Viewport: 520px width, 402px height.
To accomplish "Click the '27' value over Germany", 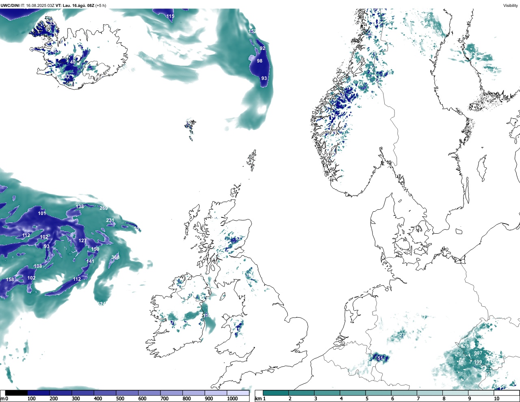I will pyautogui.click(x=402, y=335).
